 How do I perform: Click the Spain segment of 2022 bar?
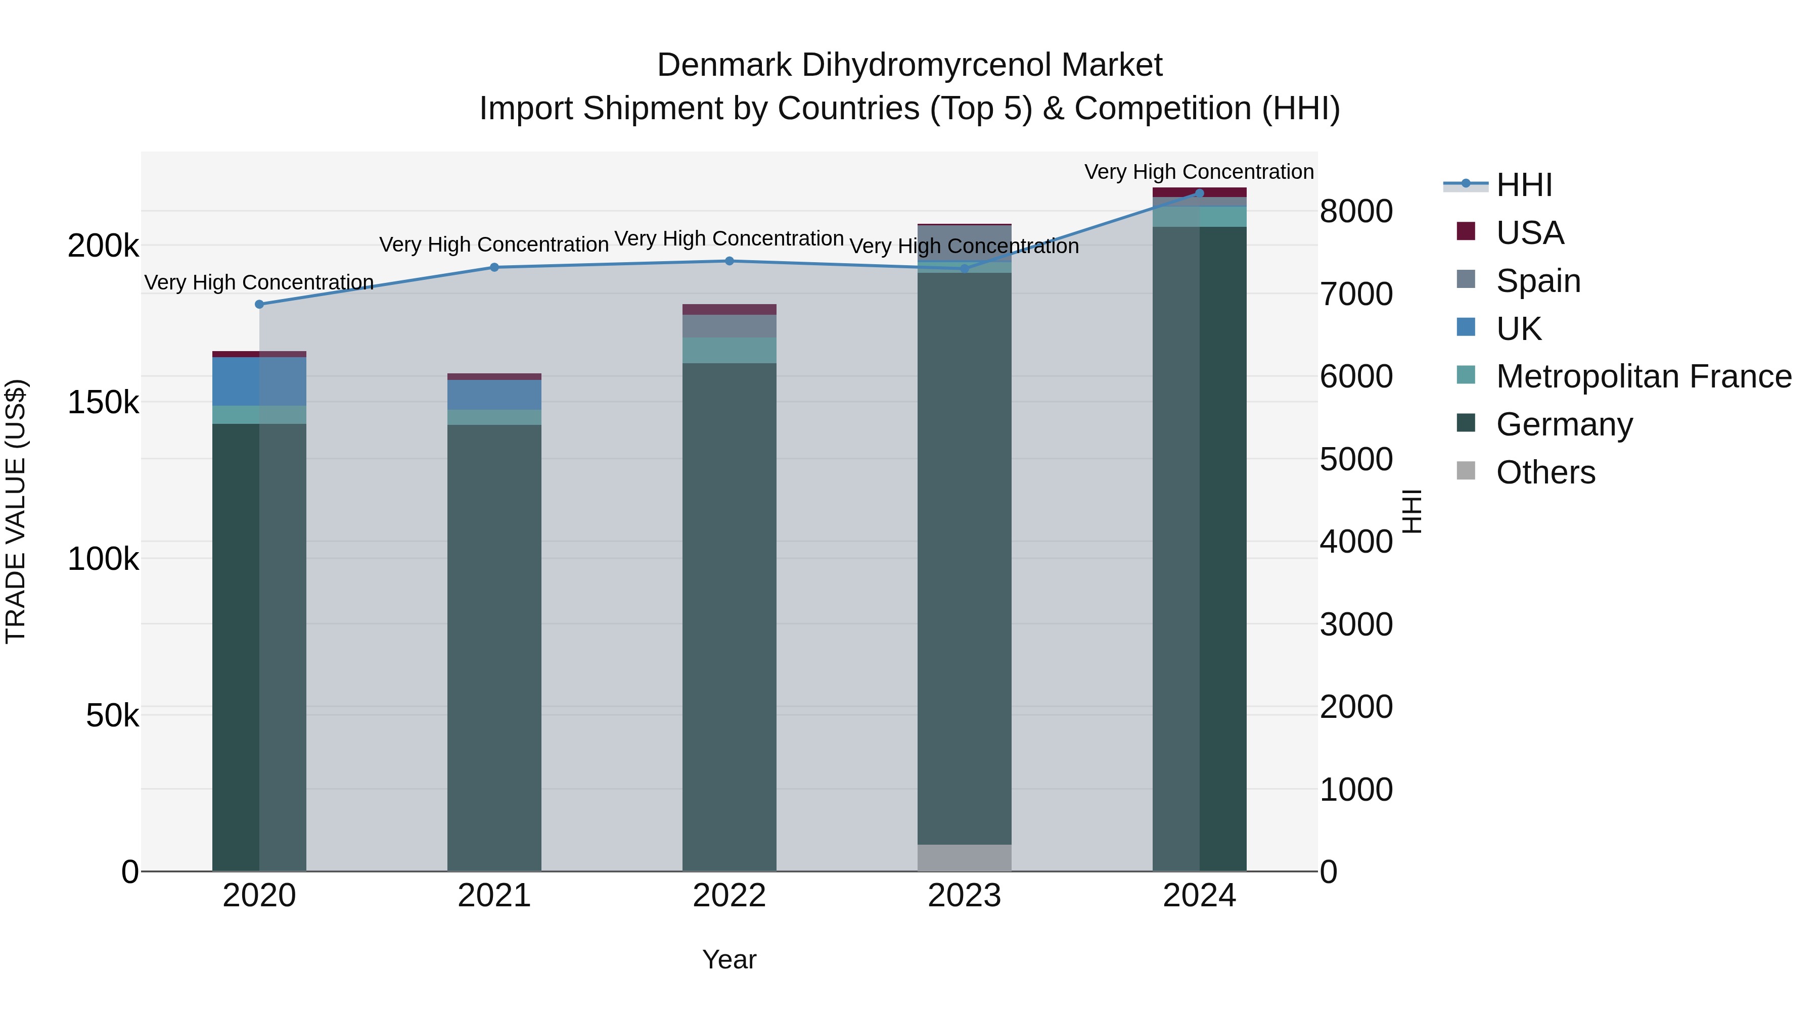730,326
